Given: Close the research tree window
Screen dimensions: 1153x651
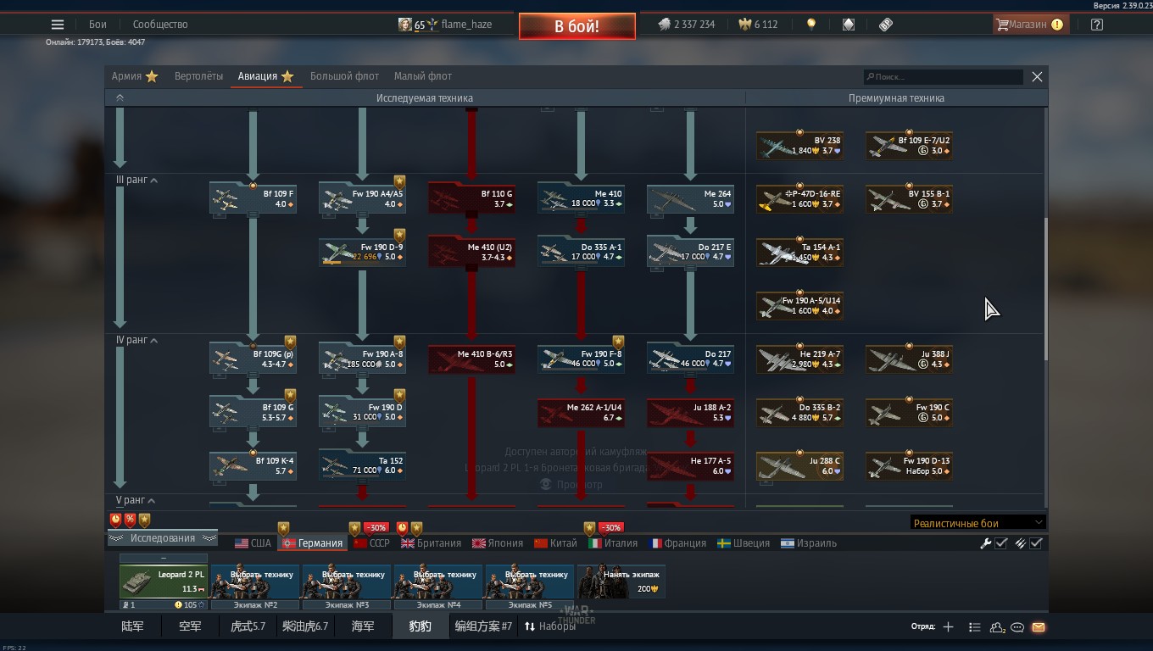Looking at the screenshot, I should (1037, 76).
